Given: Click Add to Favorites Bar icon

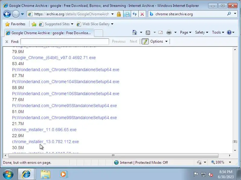Looking at the screenshot, I should tap(34, 24).
